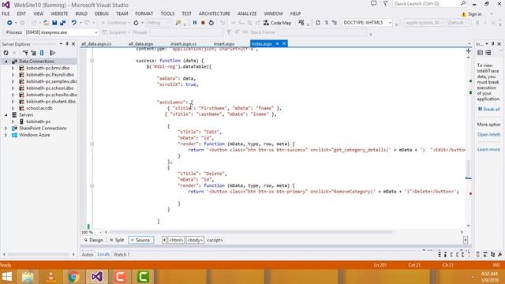Restart the debugging session icon
Image resolution: width=505 pixels, height=284 pixels.
pos(211,23)
